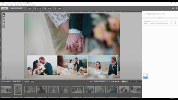Click the X position stepper arrows

[33, 8]
